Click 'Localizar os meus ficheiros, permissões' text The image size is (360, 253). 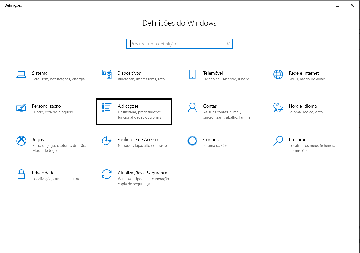point(312,148)
